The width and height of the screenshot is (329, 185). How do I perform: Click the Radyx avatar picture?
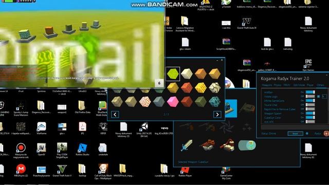point(326,134)
